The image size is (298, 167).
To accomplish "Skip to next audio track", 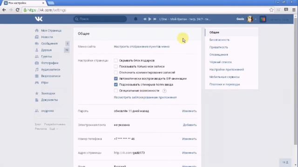I will tap(155, 19).
